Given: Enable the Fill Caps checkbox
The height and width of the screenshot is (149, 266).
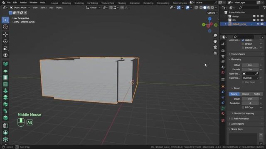Looking at the screenshot, I should 243,108.
